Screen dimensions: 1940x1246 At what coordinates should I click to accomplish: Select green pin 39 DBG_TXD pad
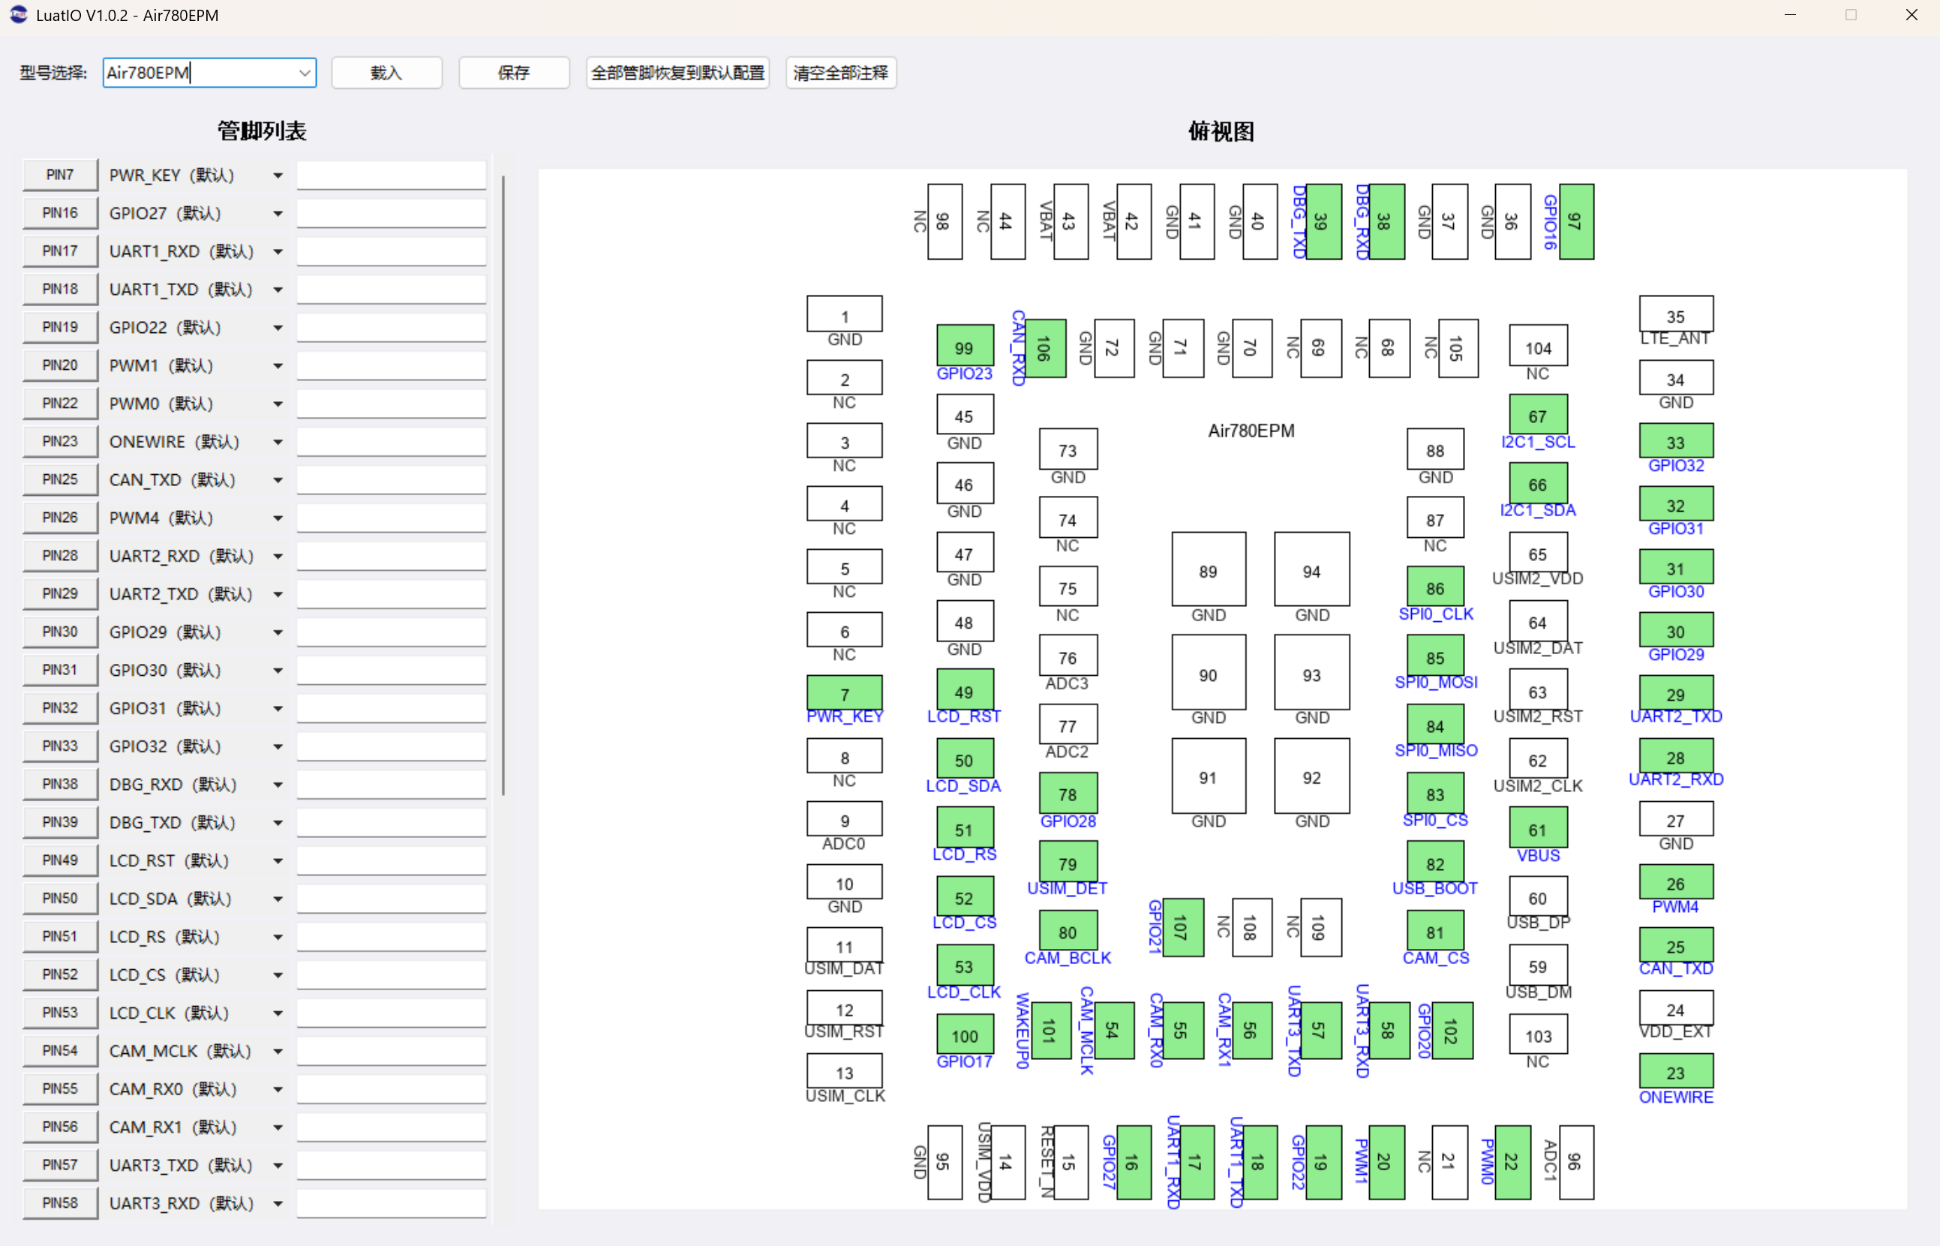coord(1323,221)
